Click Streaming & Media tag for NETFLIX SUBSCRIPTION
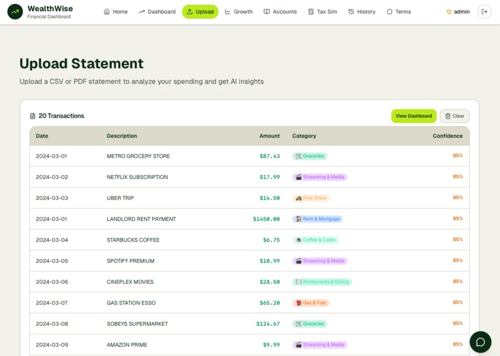500x356 pixels. point(320,177)
